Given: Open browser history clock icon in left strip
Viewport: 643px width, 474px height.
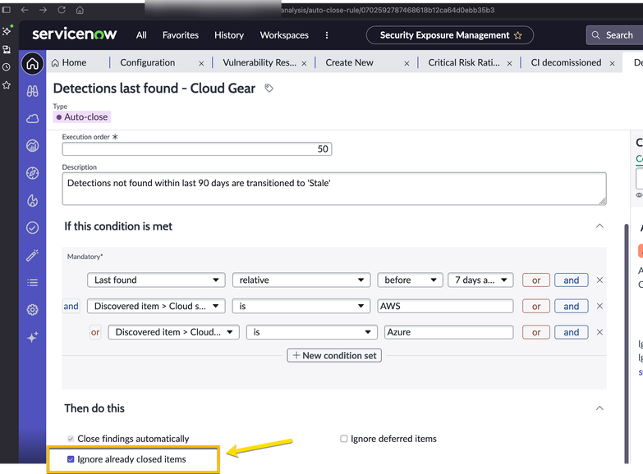Looking at the screenshot, I should point(7,66).
